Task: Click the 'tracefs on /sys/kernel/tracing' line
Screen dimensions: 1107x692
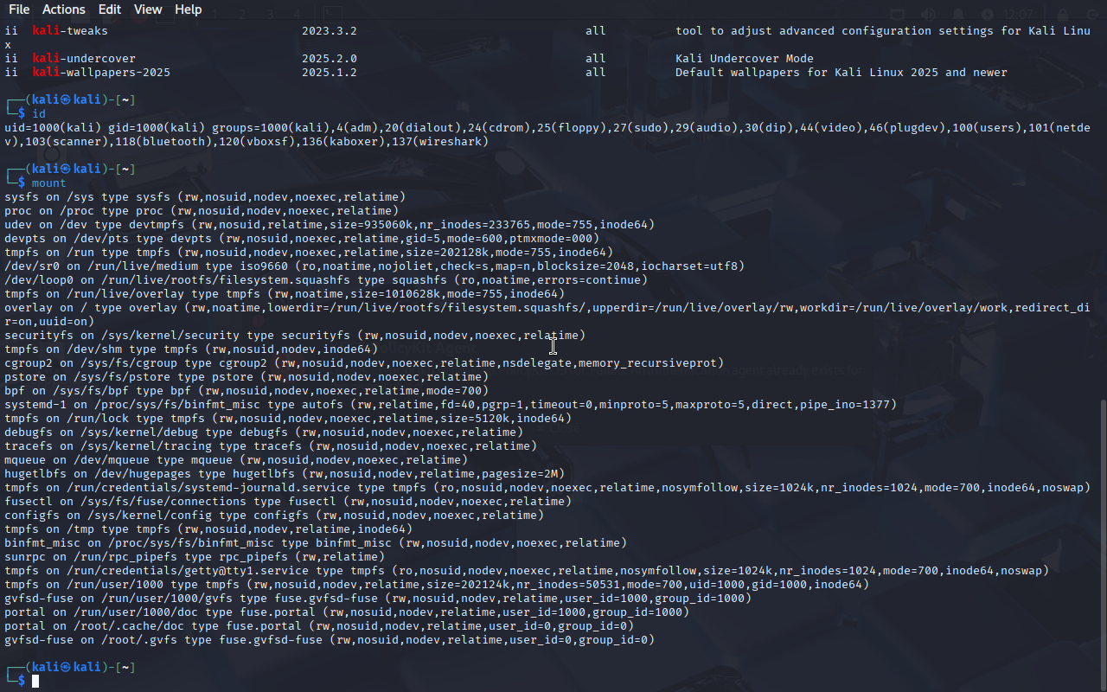Action: tap(271, 446)
